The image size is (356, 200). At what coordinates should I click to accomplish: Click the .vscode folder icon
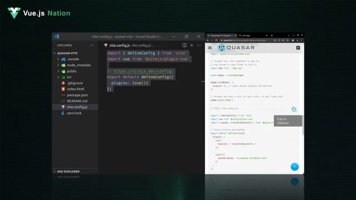pyautogui.click(x=63, y=59)
